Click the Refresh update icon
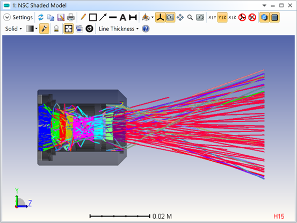The width and height of the screenshot is (297, 223). pos(41,17)
